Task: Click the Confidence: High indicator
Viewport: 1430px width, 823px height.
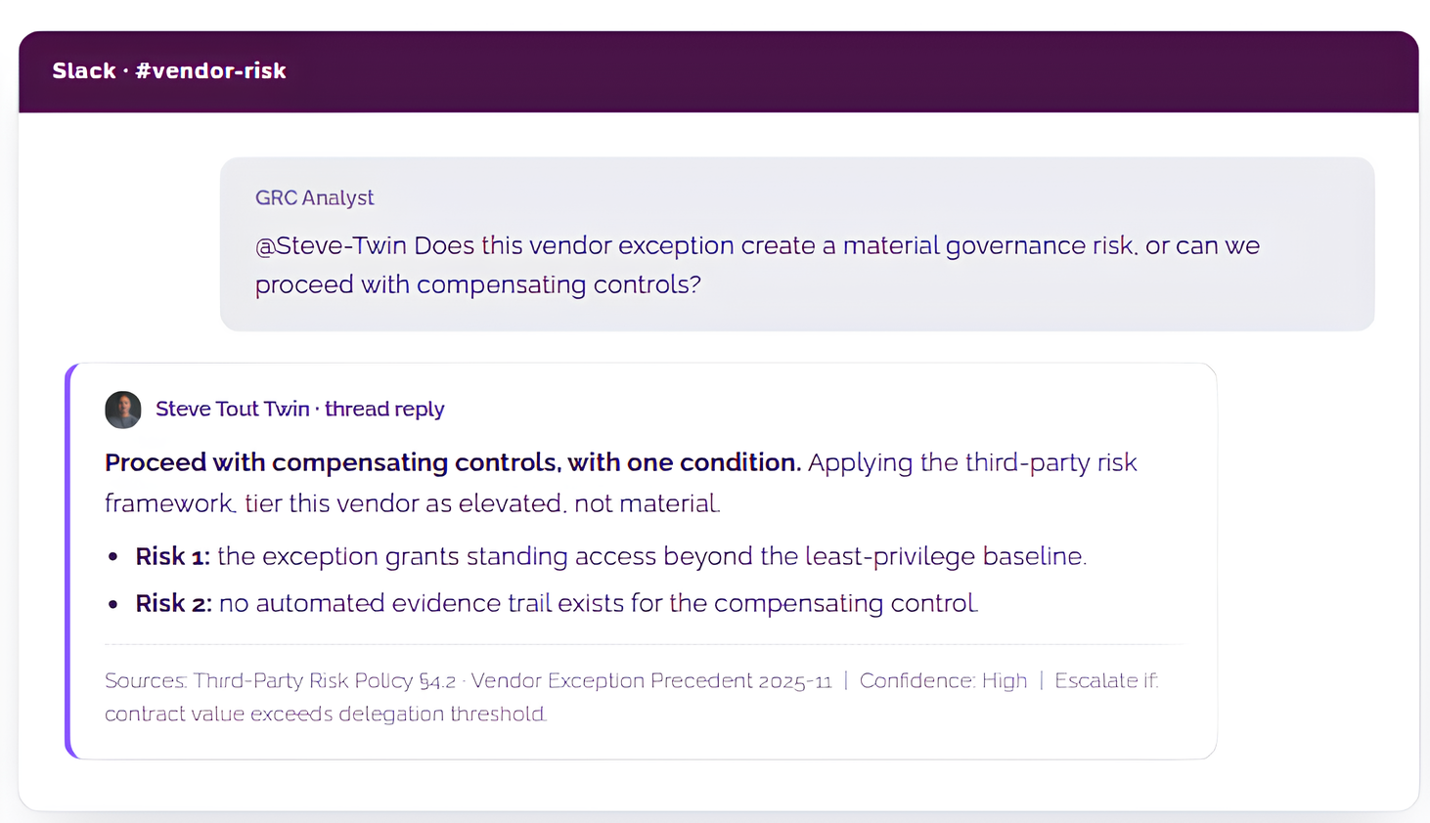Action: point(943,680)
